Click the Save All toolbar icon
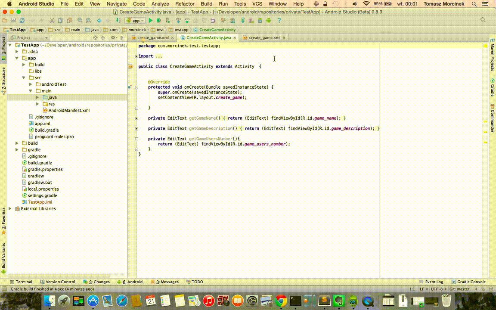Viewport: 496px width, 310px height. (13, 20)
